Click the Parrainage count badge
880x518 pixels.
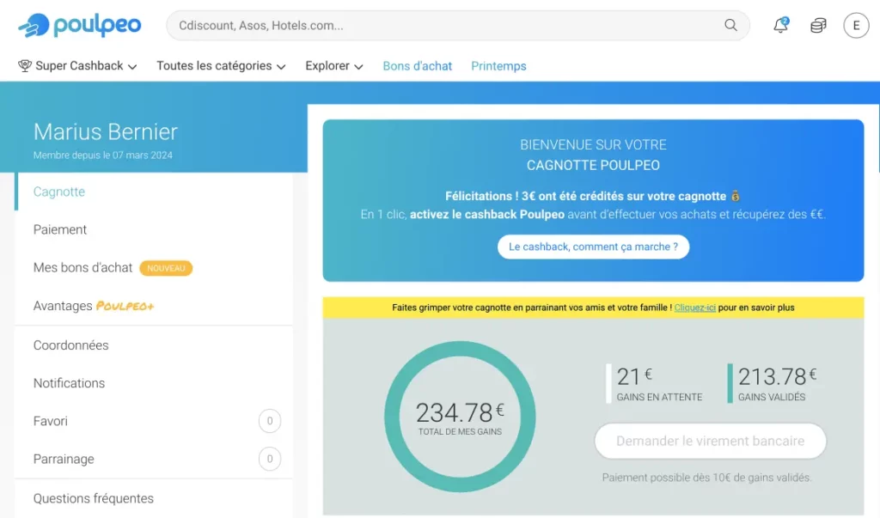(270, 459)
